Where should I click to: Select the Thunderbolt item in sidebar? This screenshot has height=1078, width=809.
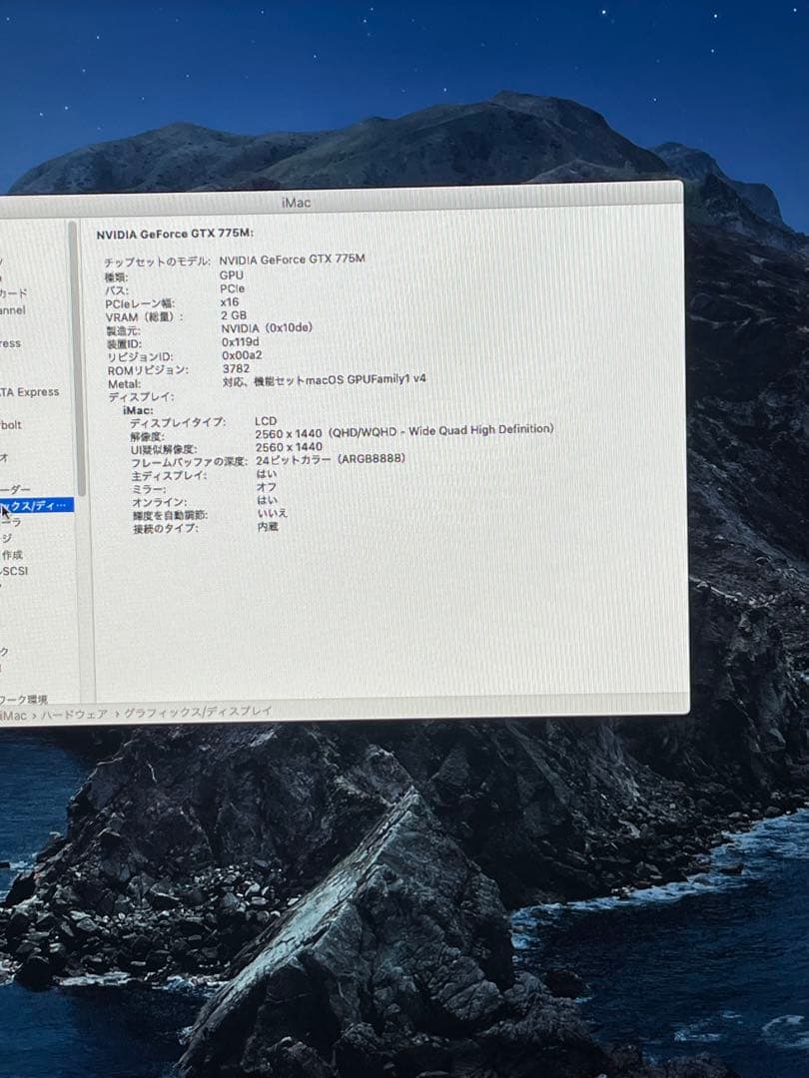pyautogui.click(x=10, y=424)
